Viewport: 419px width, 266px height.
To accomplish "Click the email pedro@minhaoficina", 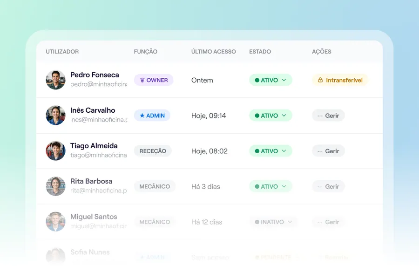I will click(99, 84).
